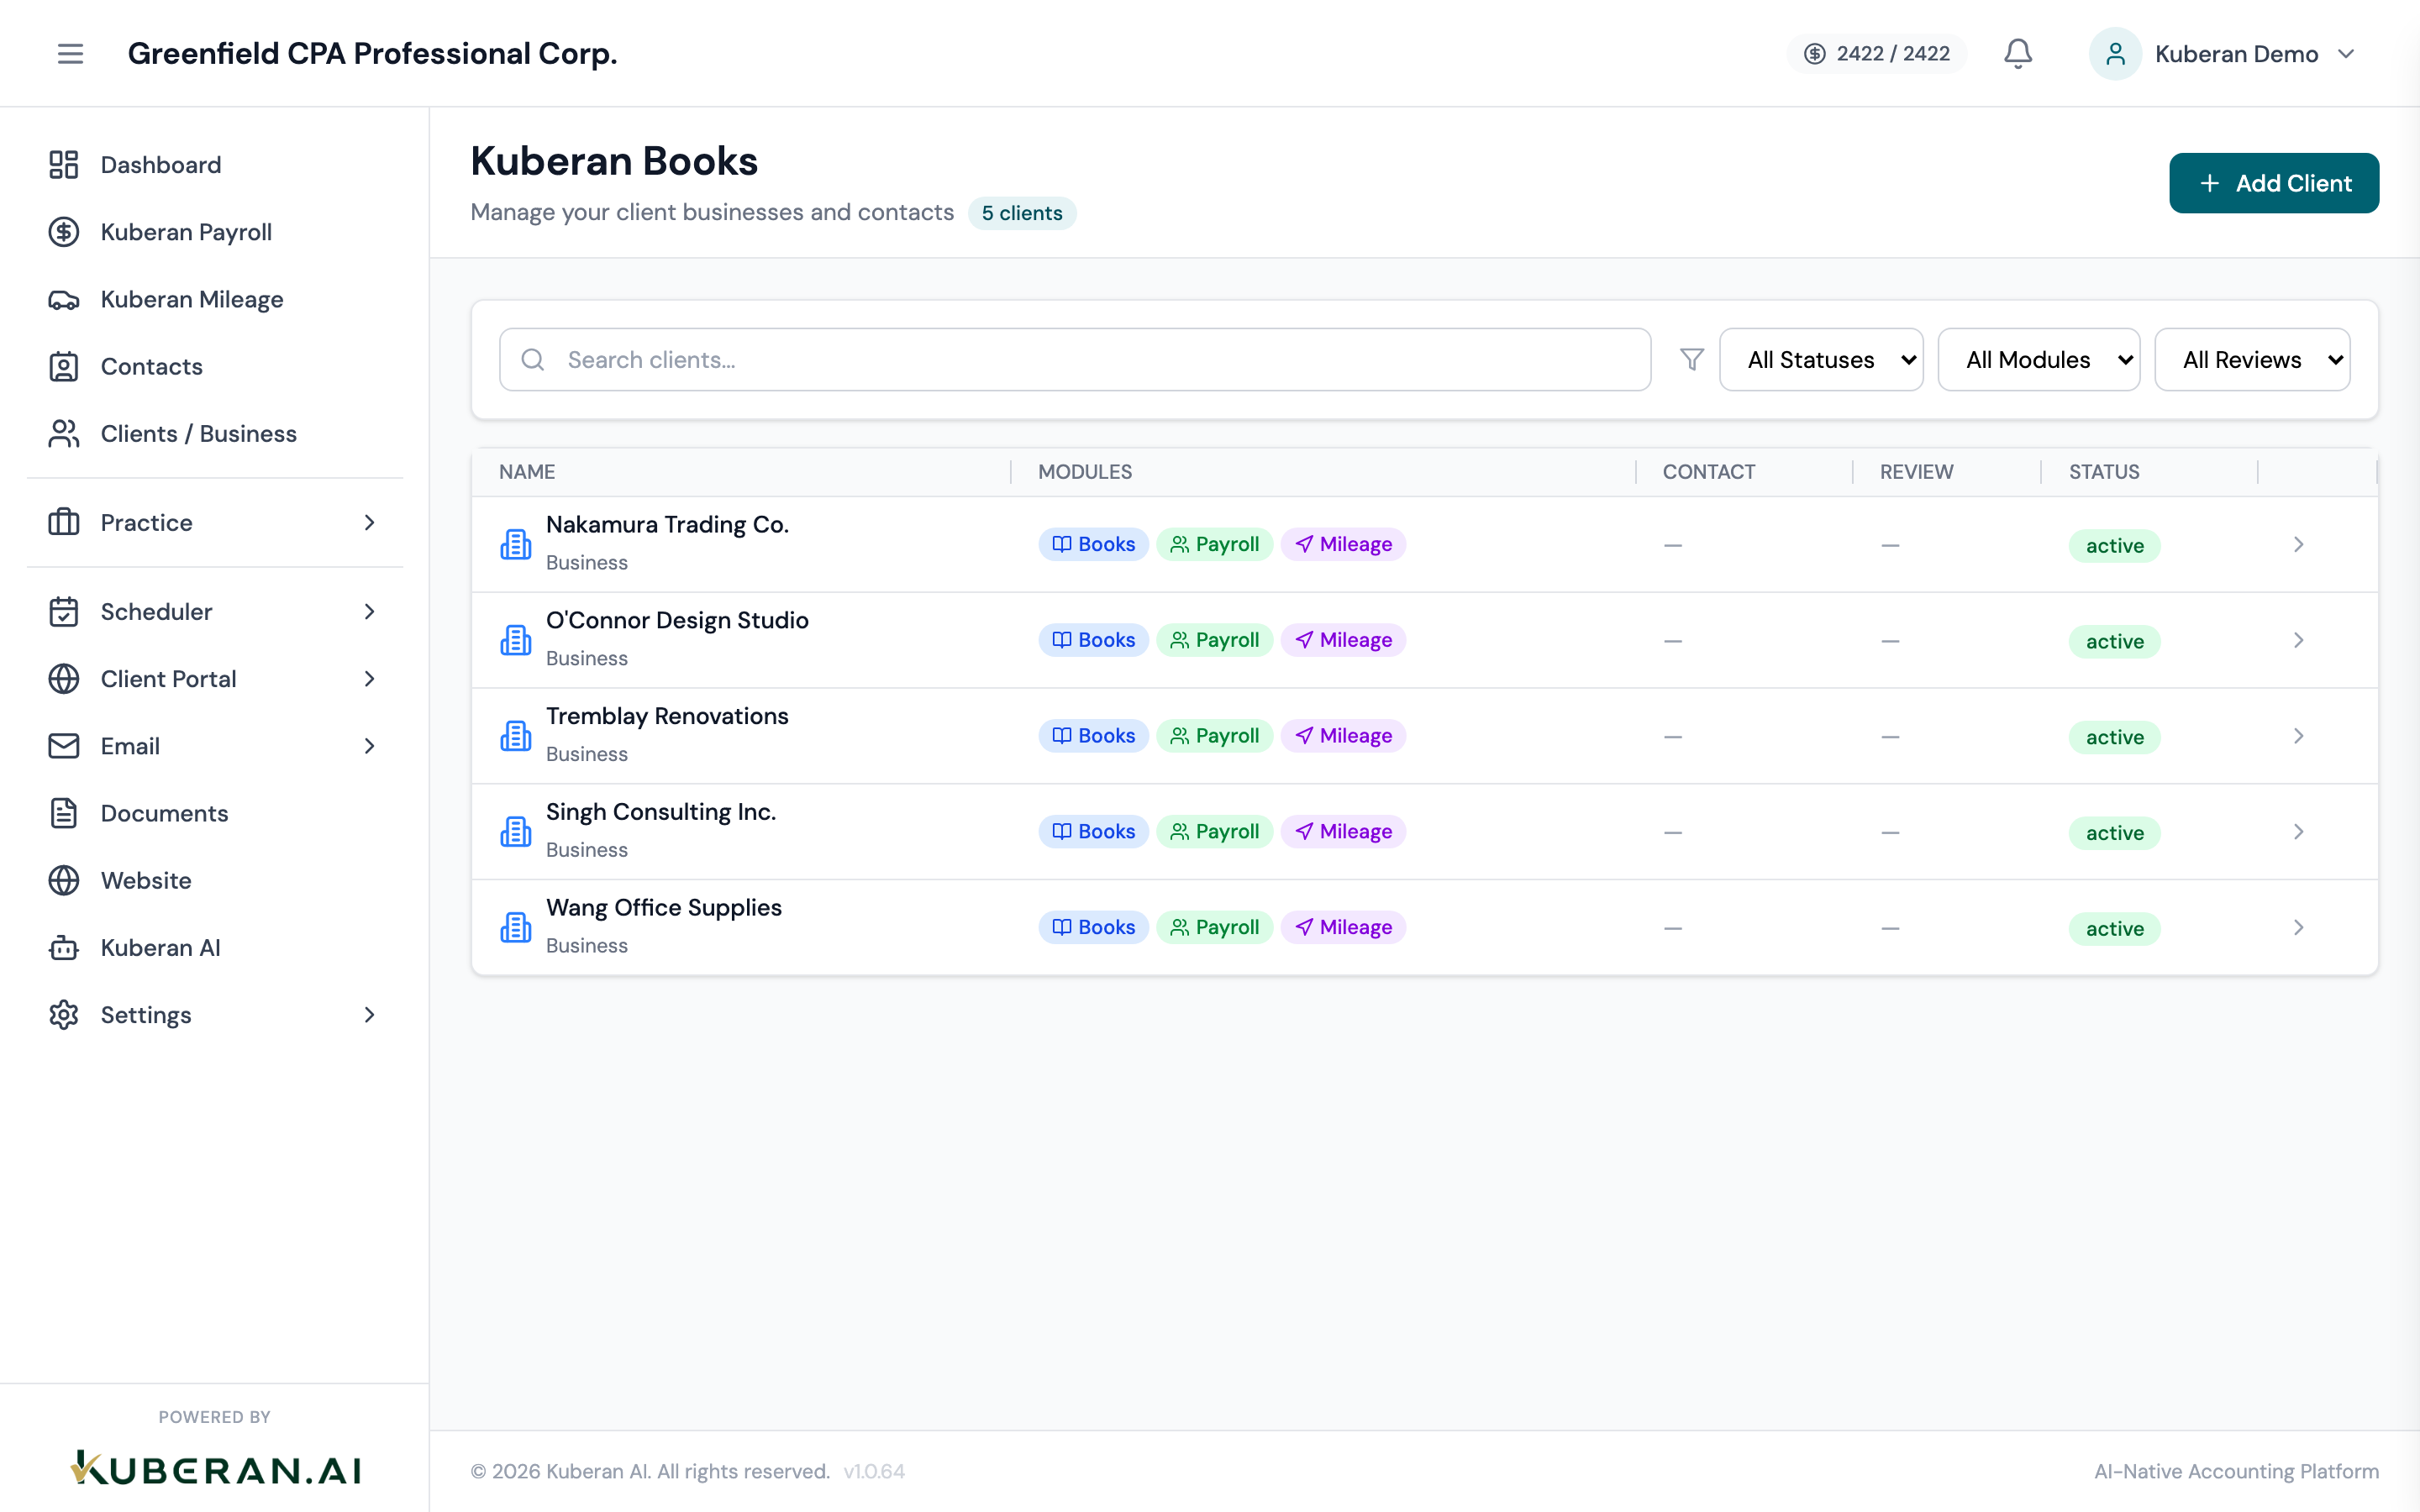Viewport: 2420px width, 1512px height.
Task: Click the Kuberan Payroll dollar icon
Action: click(64, 232)
